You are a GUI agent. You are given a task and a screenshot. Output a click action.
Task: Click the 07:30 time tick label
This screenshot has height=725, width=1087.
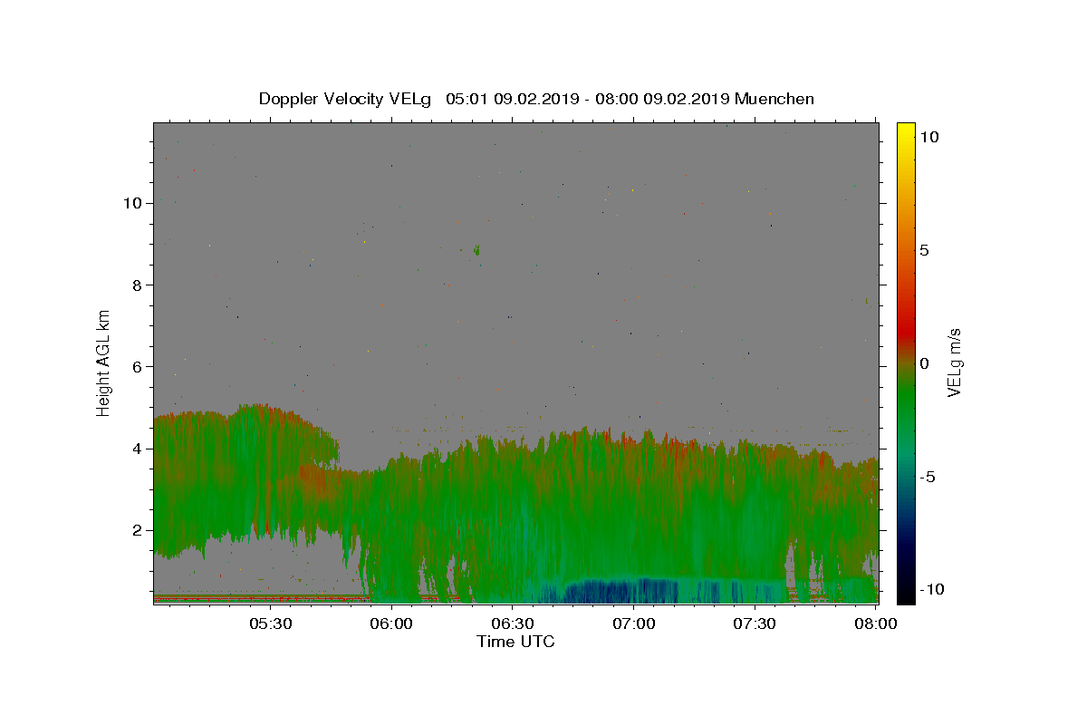tap(755, 624)
